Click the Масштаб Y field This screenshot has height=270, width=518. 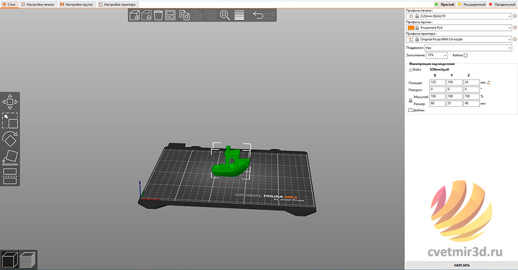coord(454,97)
